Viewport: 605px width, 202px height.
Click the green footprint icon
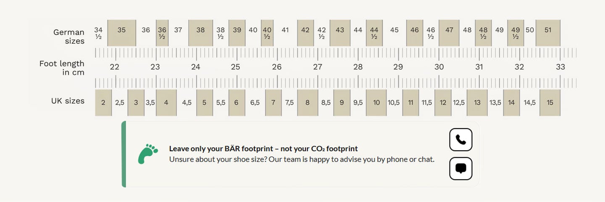(x=148, y=154)
